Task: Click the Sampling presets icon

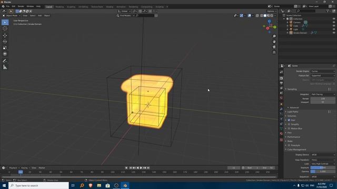Action: tap(330, 89)
